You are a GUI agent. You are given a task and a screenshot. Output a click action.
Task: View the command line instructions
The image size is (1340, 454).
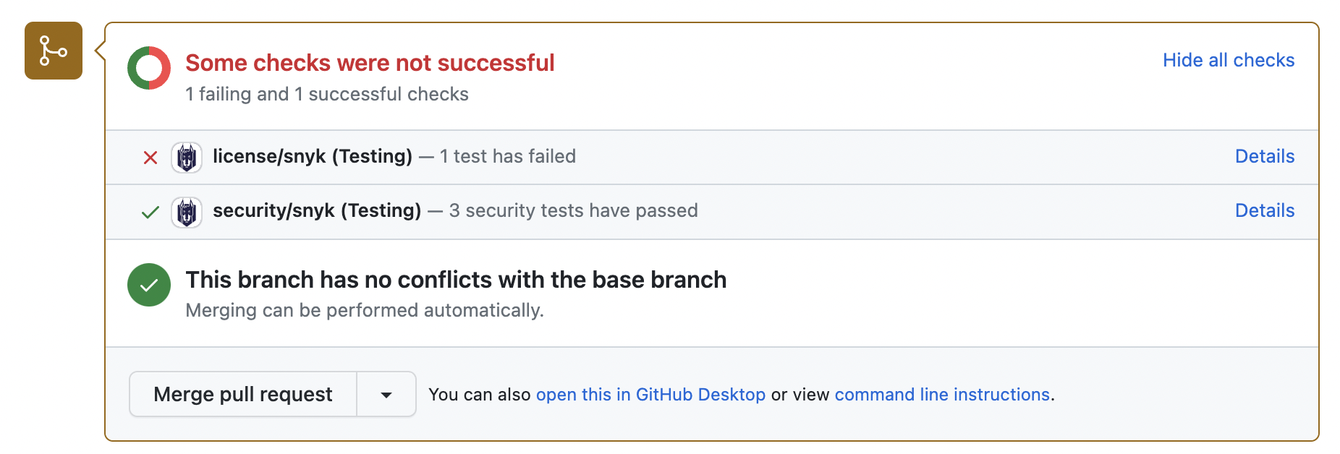(943, 395)
